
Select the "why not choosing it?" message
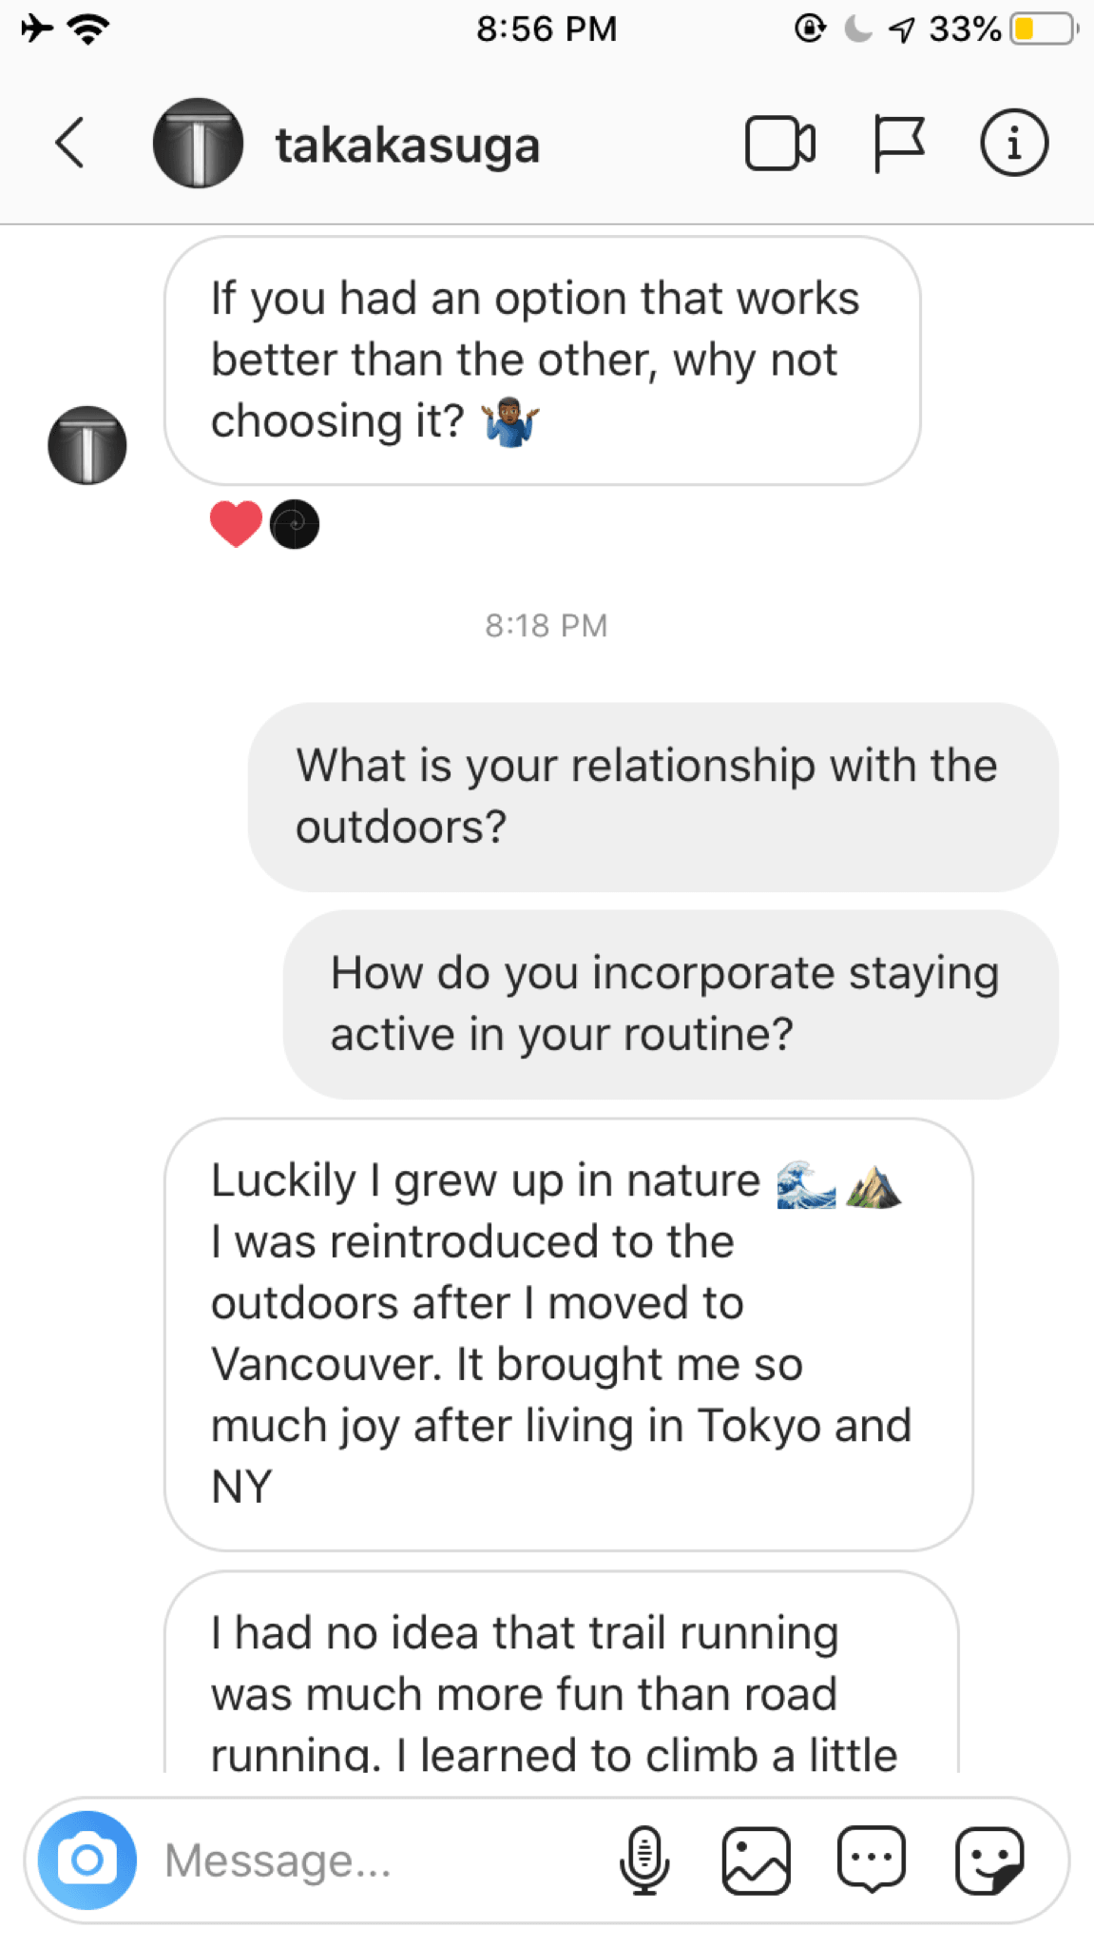tap(542, 360)
